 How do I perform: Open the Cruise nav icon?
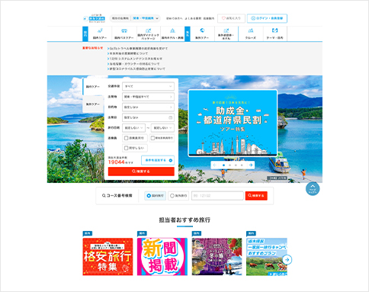click(251, 30)
